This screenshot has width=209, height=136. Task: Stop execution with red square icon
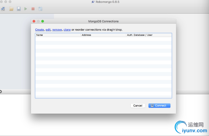pos(33,9)
